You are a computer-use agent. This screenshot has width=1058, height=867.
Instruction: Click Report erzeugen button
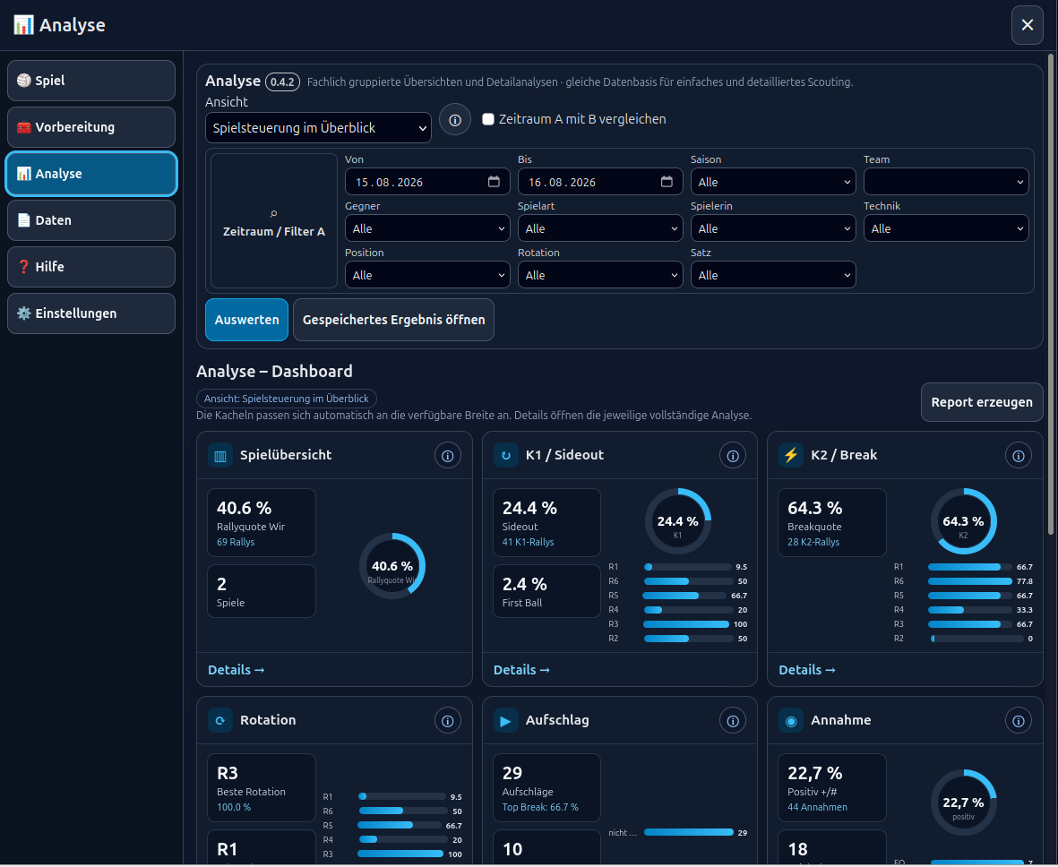pos(981,402)
